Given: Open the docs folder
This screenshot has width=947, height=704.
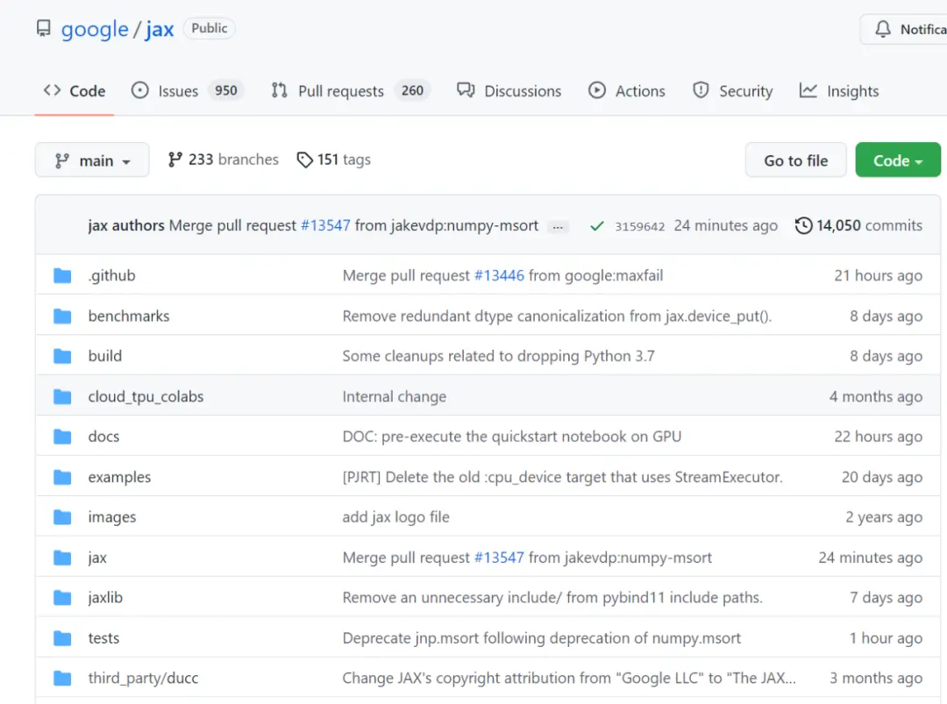Looking at the screenshot, I should [103, 437].
